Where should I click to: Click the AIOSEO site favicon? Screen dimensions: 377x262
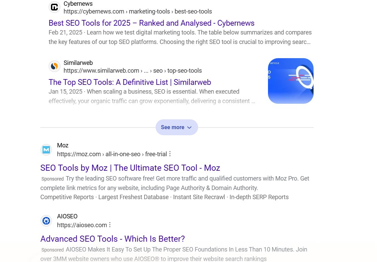pyautogui.click(x=46, y=220)
